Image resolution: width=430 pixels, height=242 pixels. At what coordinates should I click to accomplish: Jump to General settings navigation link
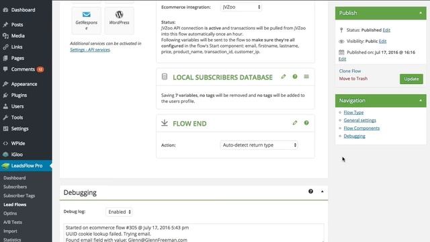coord(360,120)
